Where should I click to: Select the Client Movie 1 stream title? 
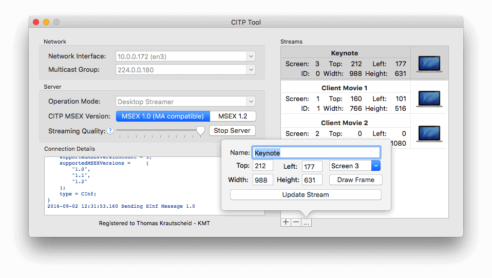[x=344, y=88]
